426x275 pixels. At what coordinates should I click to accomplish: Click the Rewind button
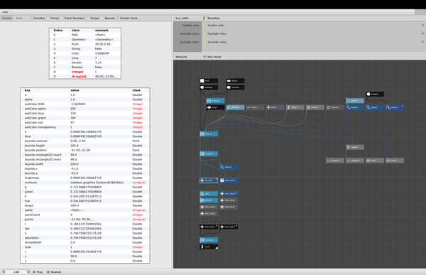click(x=54, y=271)
